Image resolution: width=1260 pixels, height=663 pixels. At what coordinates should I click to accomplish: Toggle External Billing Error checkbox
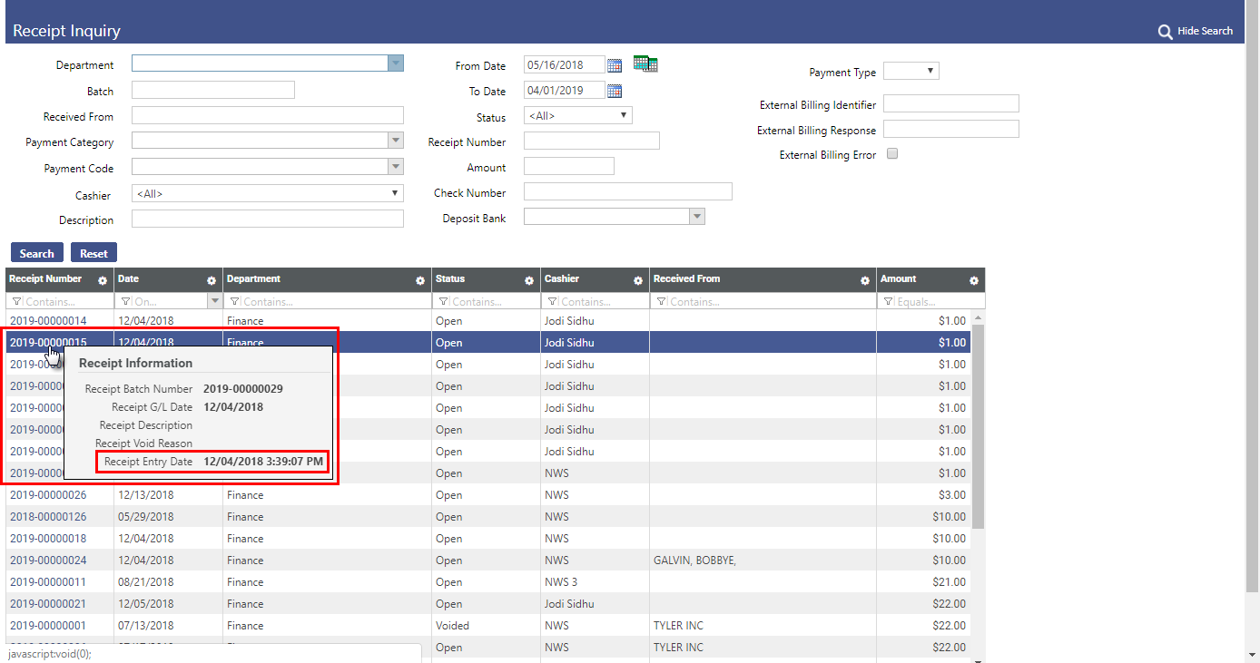(892, 154)
